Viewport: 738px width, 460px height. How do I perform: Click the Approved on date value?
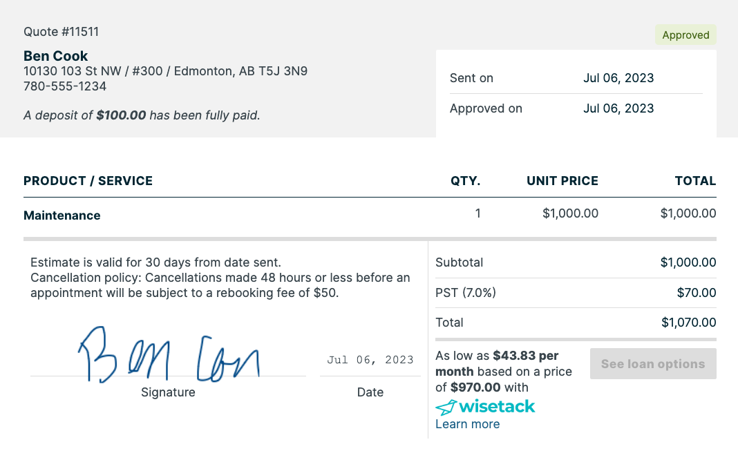(618, 108)
